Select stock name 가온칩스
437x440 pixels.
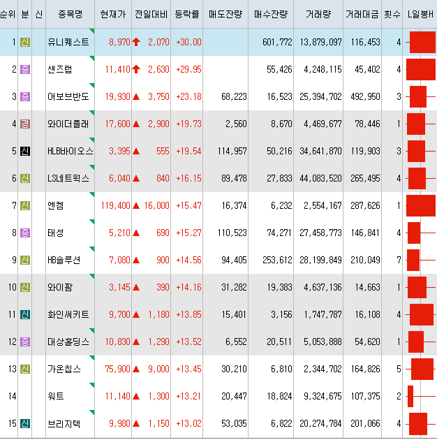[64, 369]
